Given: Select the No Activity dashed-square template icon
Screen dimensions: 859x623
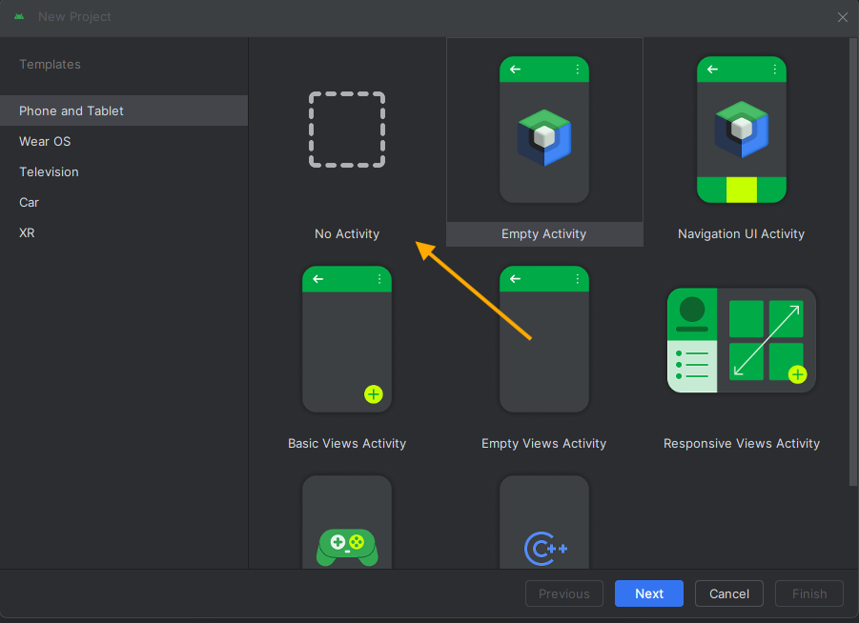Looking at the screenshot, I should tap(347, 131).
